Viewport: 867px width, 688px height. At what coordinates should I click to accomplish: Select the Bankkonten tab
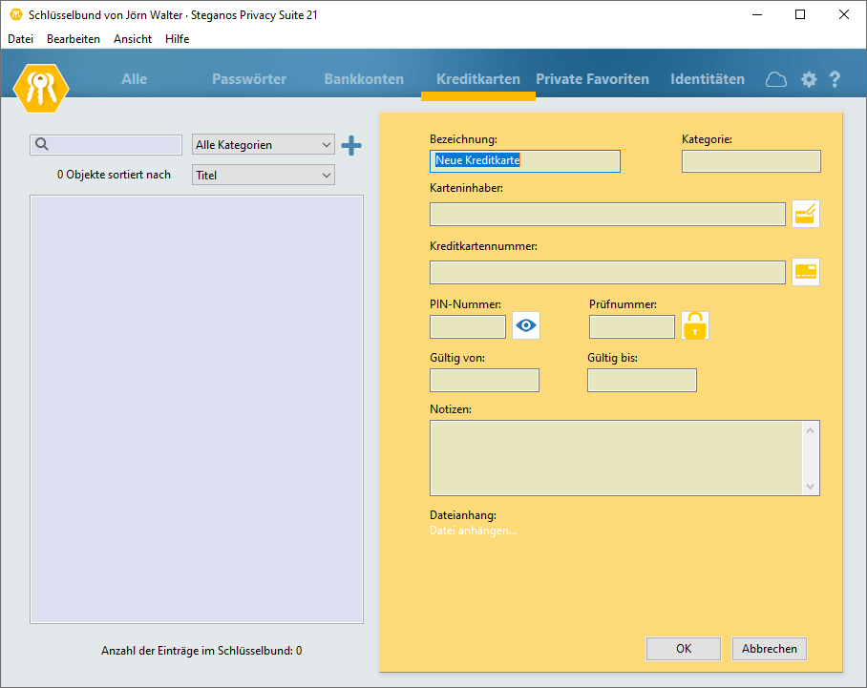(x=364, y=79)
